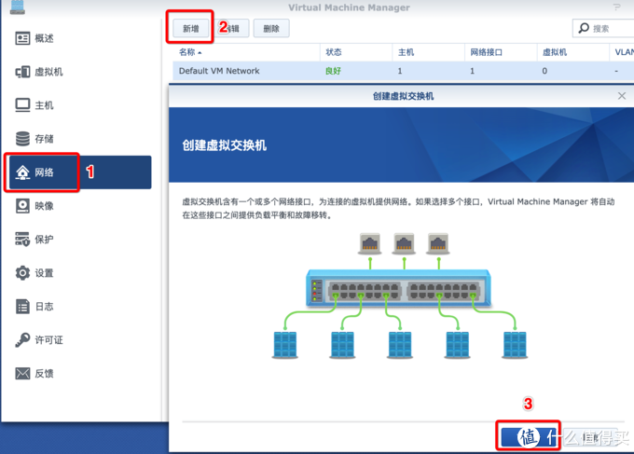Click the 设置 gear icon
634x454 pixels.
22,273
